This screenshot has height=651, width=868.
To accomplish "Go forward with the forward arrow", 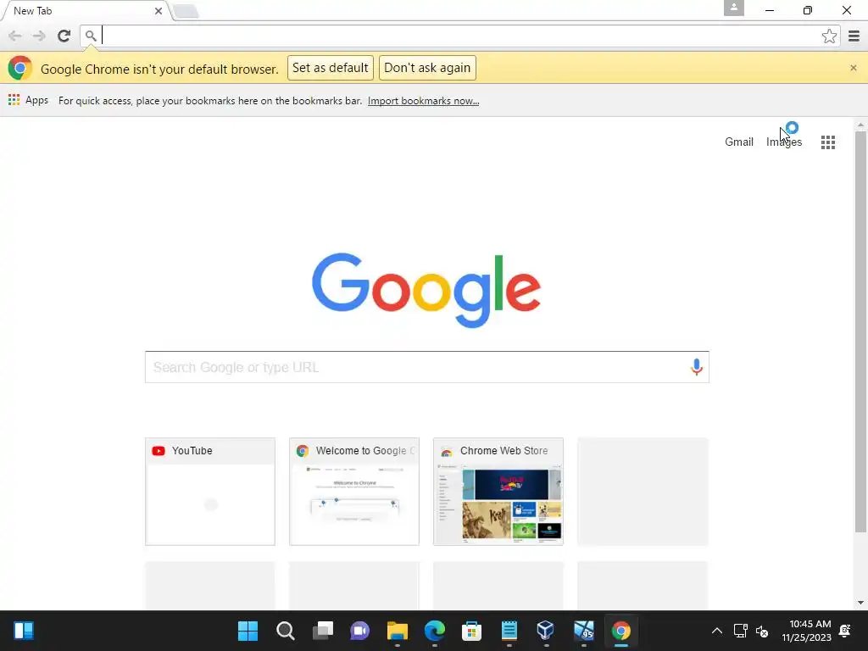I will [39, 36].
